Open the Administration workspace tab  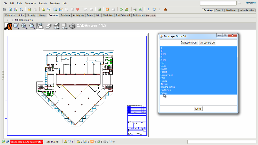click(247, 10)
